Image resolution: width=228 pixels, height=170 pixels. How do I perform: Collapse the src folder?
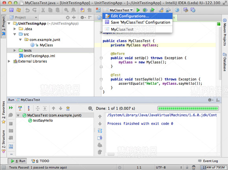[x=15, y=34]
